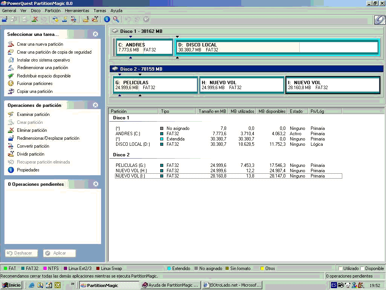The height and width of the screenshot is (290, 386).
Task: Select the No asignado row
Action: 228,128
